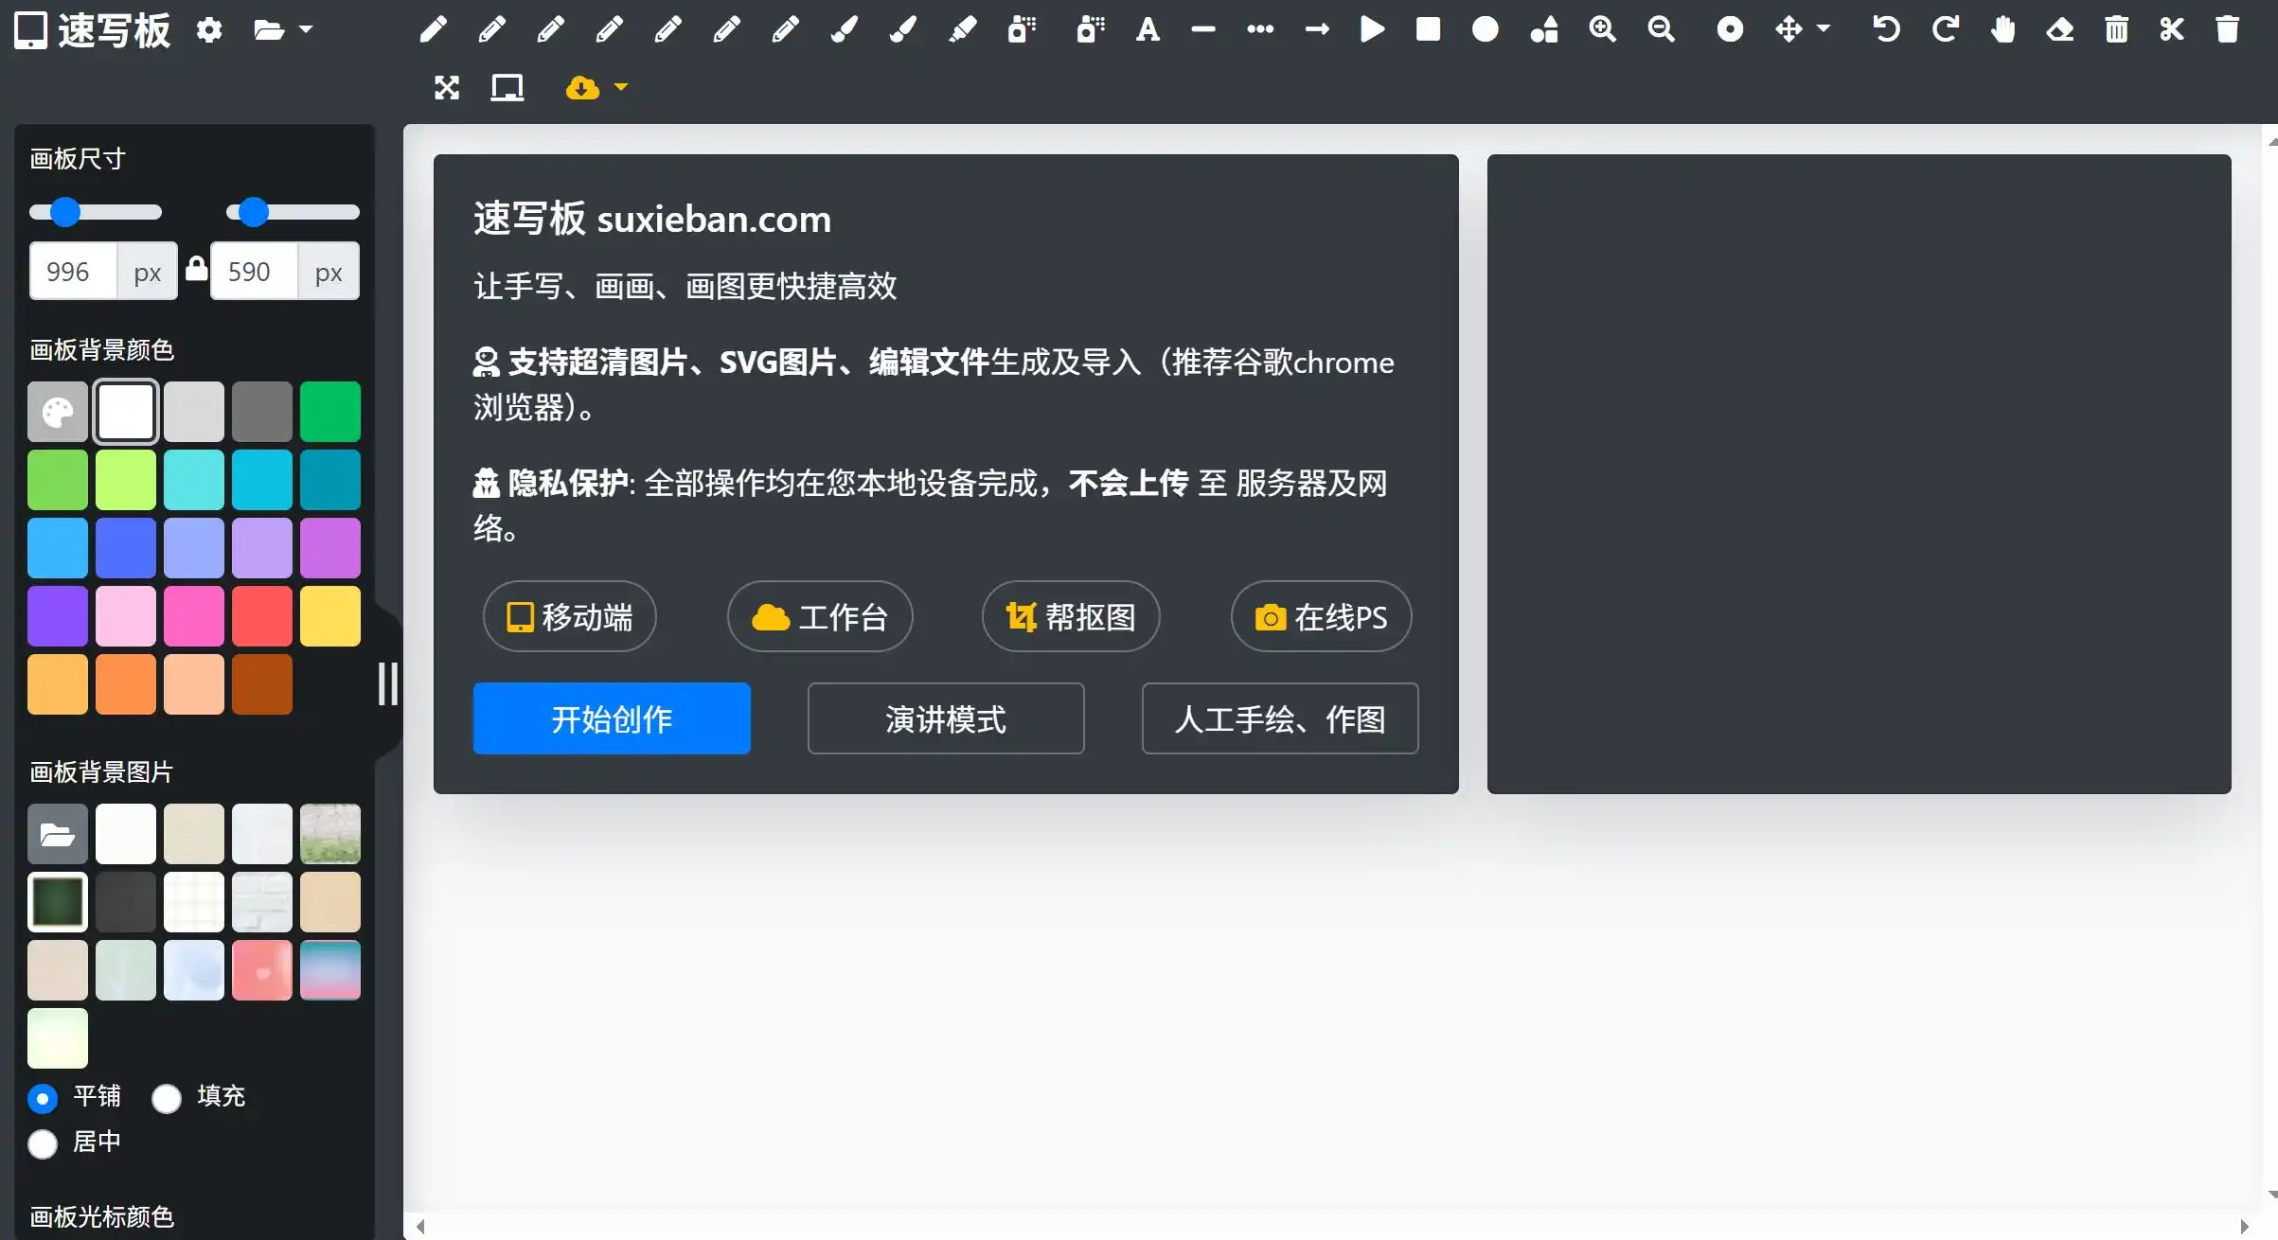
Task: Click the canvas height field 590
Action: (254, 272)
